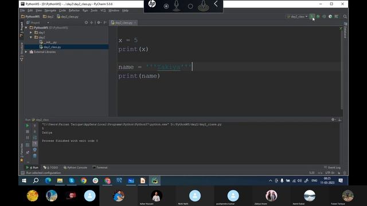This screenshot has width=367, height=206.
Task: Click the day2 breadcrumb in the navigation bar
Action: (x=48, y=17)
